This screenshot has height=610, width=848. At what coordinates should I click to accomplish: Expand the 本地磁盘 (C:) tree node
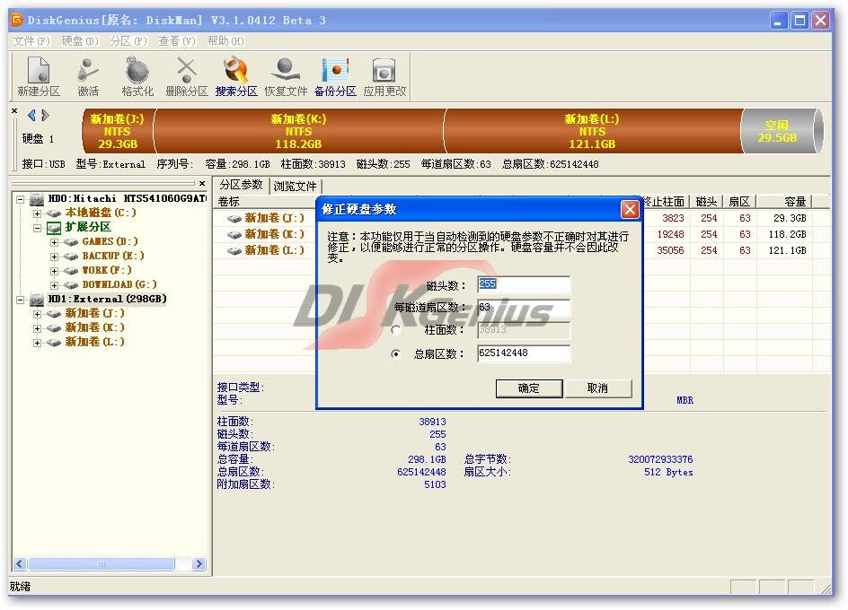coord(38,213)
